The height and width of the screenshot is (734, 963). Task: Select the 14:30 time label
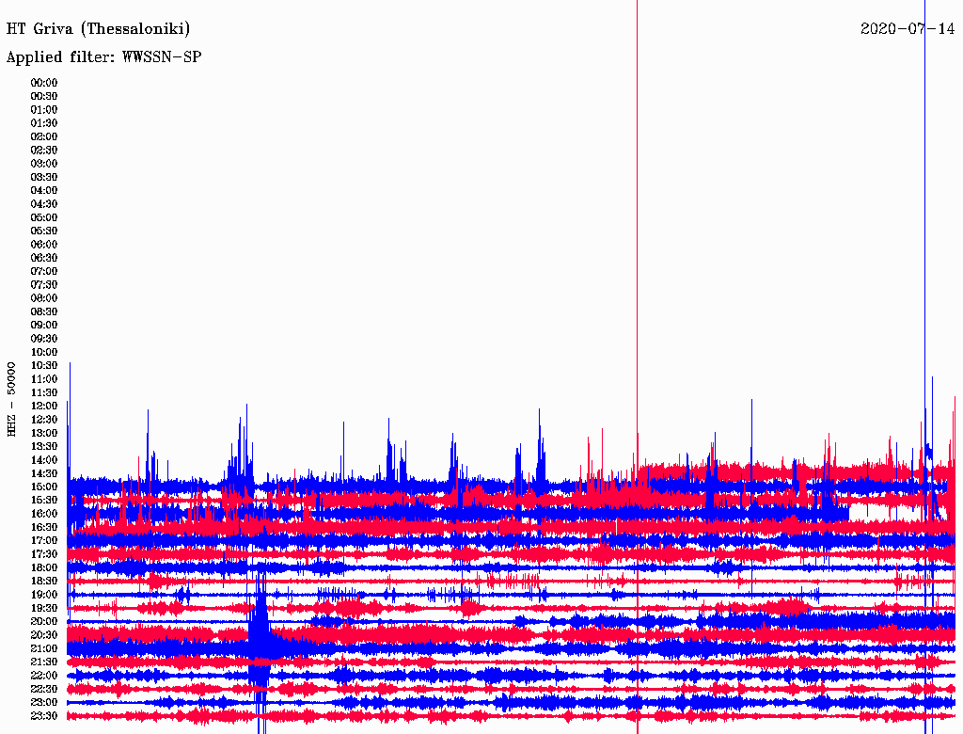44,473
